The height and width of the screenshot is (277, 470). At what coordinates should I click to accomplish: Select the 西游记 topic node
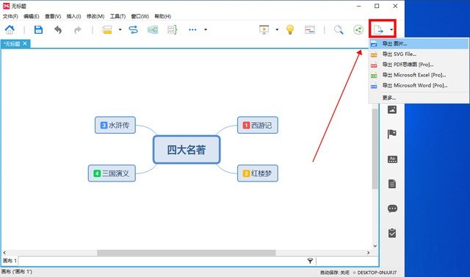[x=258, y=125]
